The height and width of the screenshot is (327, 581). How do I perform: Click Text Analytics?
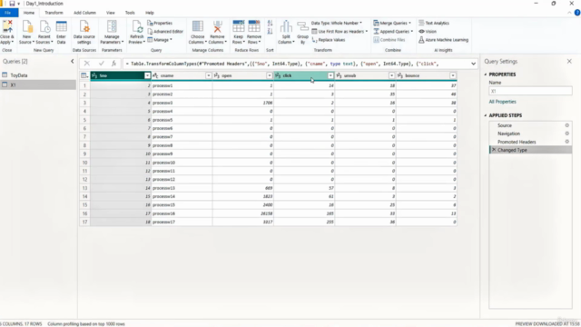pos(434,23)
